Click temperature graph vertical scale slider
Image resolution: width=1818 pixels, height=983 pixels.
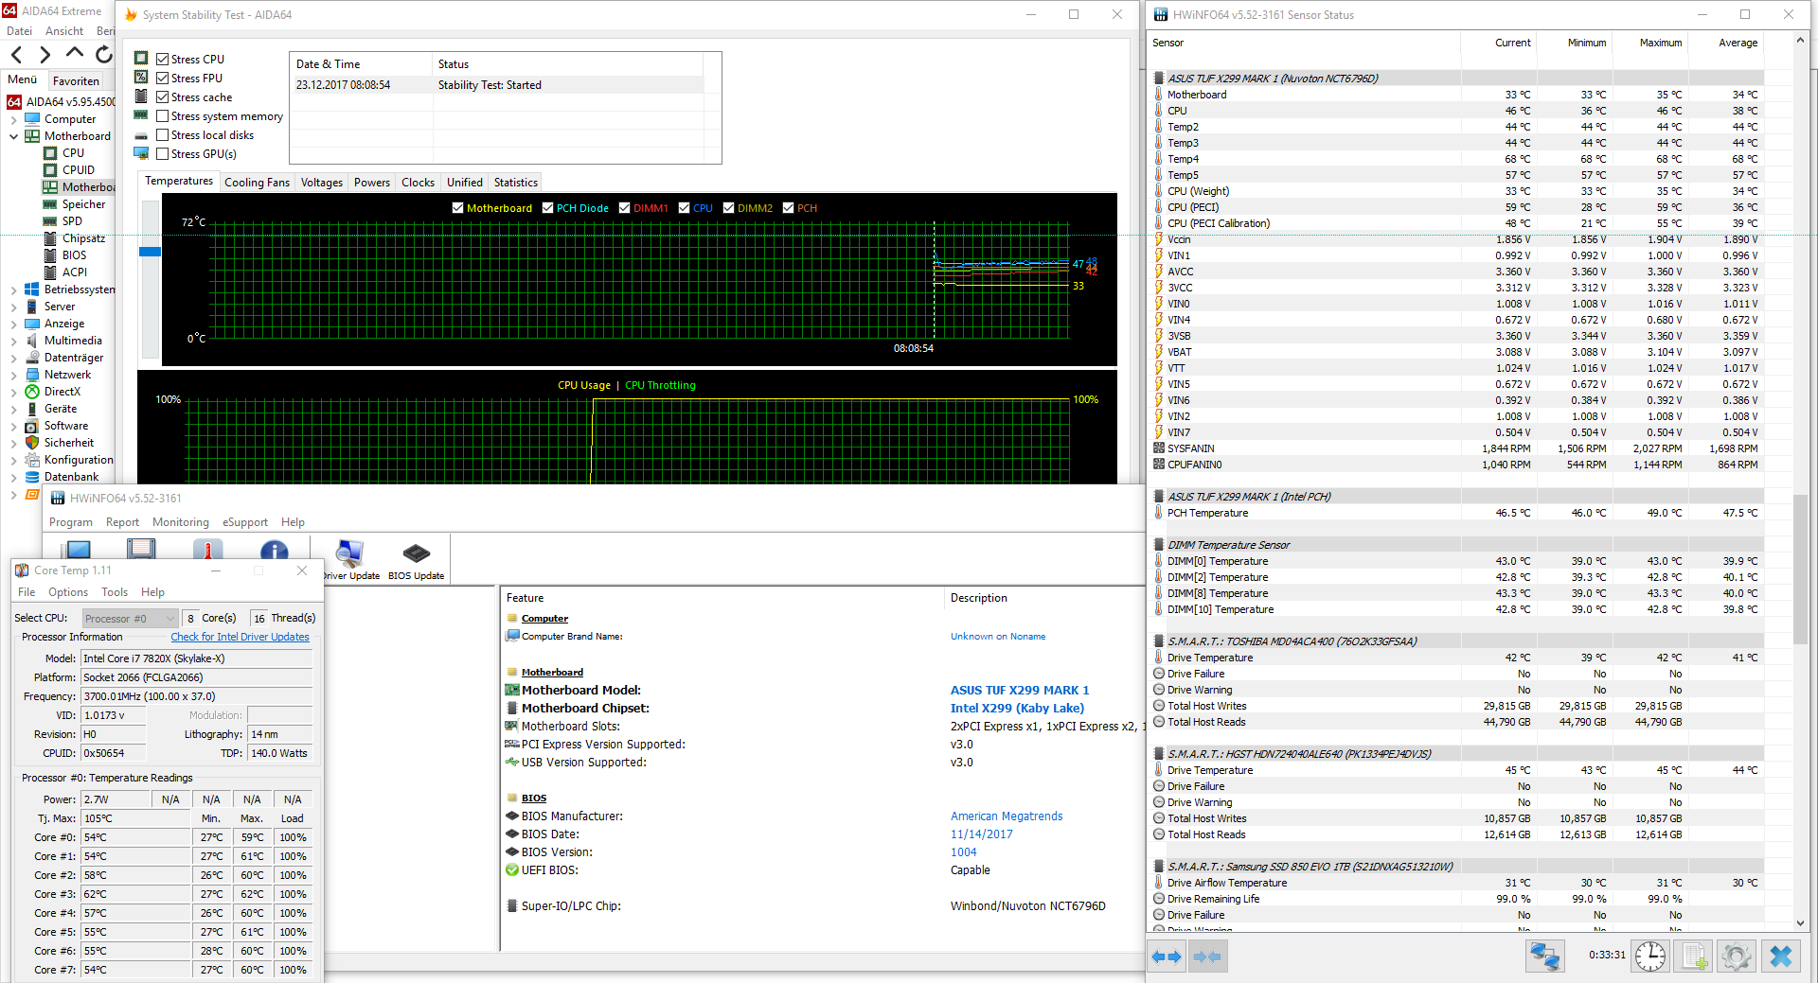click(x=150, y=252)
